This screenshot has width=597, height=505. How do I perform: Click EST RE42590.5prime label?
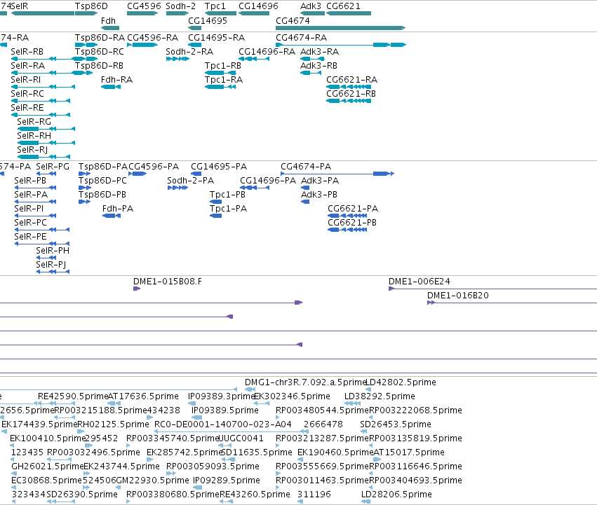coord(73,396)
